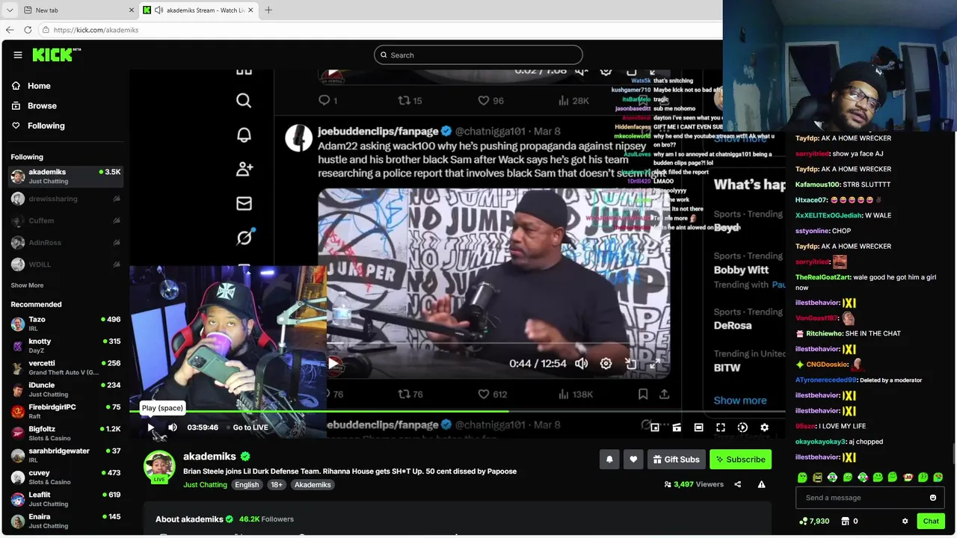Enter fullscreen mode on the stream player
This screenshot has height=538, width=957.
721,427
